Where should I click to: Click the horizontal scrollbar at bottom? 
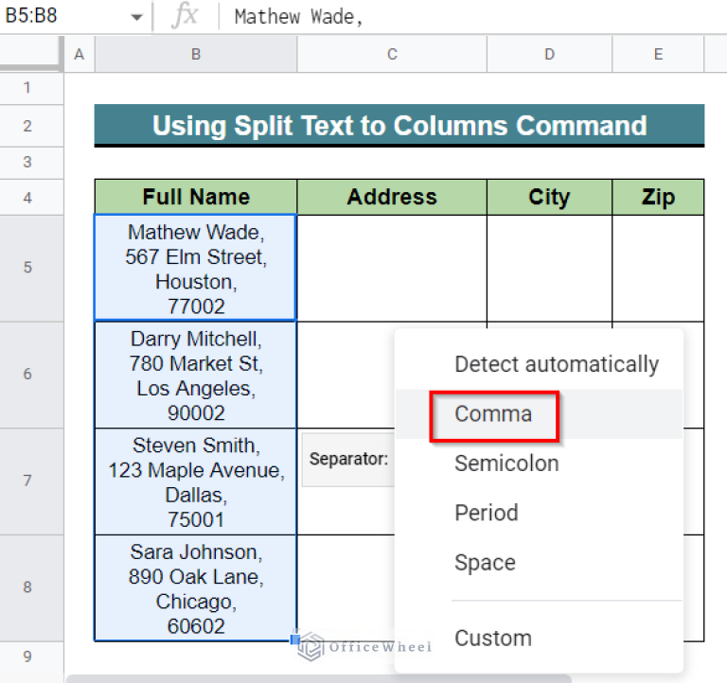tap(318, 677)
